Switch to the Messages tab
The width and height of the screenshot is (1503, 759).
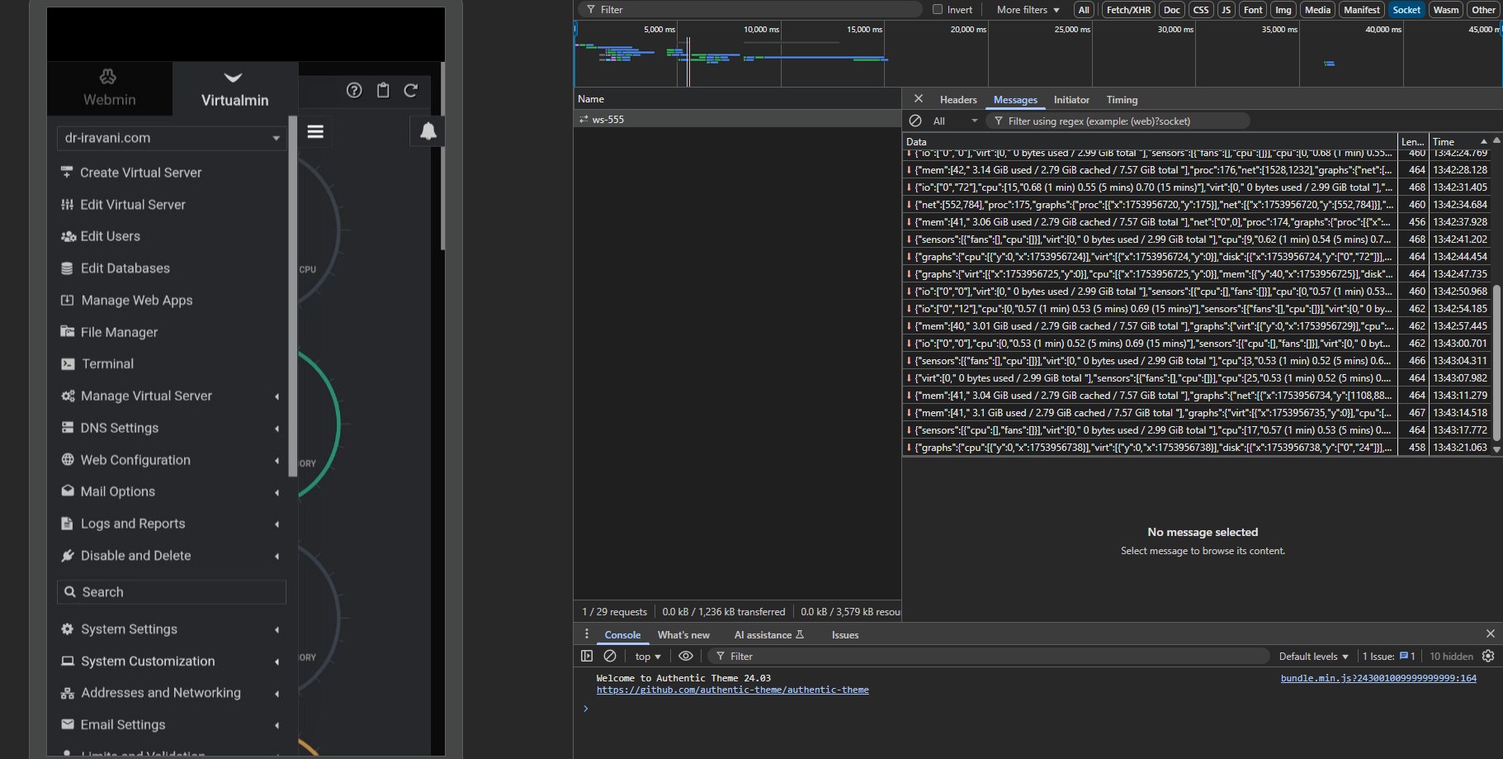pos(1015,100)
